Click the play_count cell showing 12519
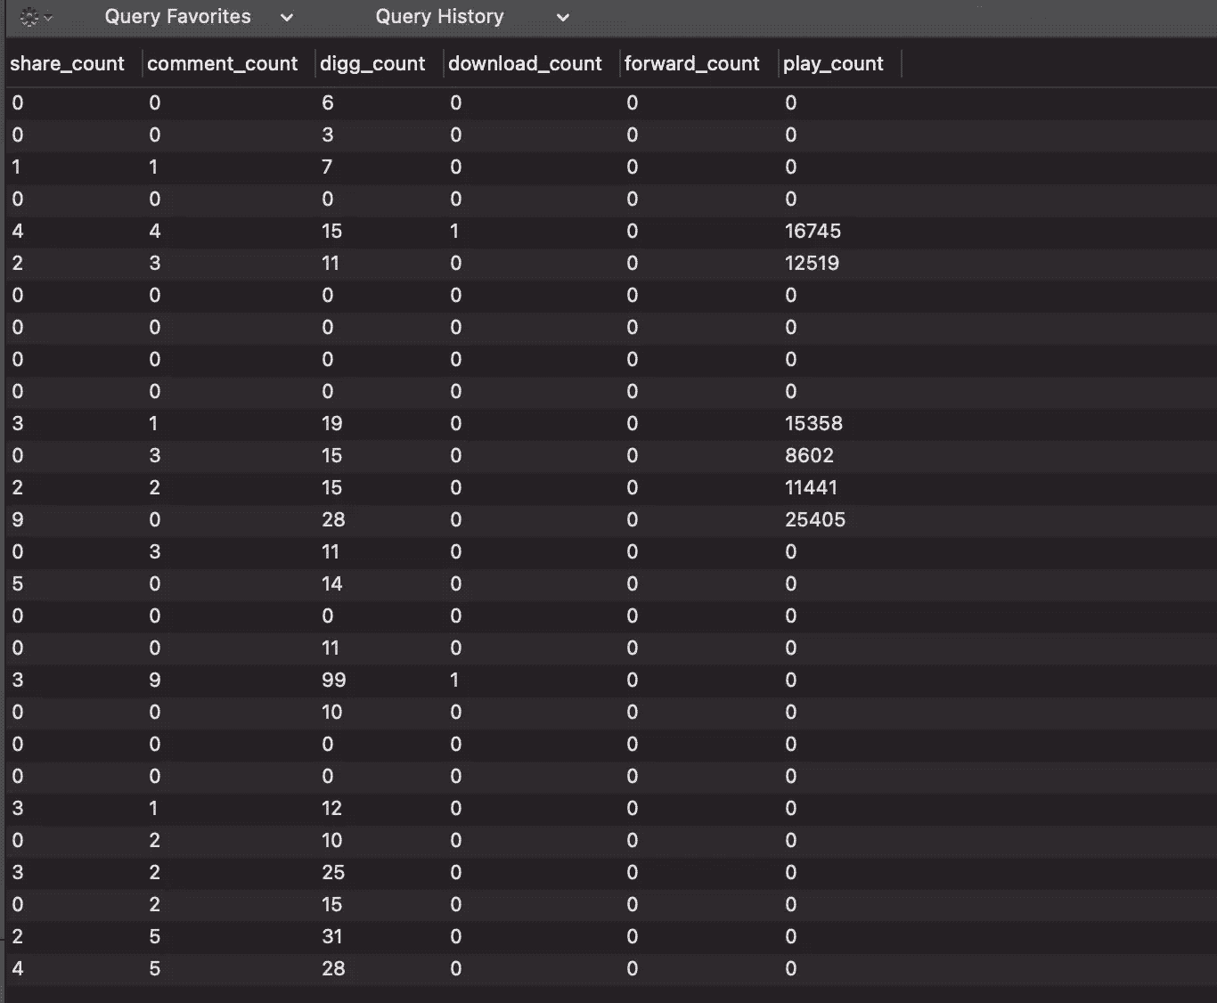1217x1003 pixels. pos(812,264)
